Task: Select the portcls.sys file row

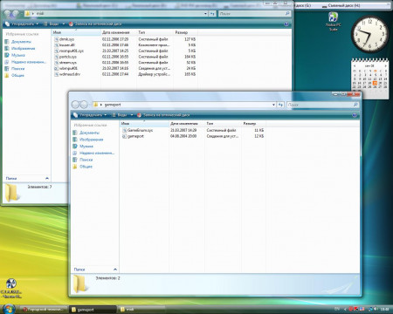Action: click(125, 57)
